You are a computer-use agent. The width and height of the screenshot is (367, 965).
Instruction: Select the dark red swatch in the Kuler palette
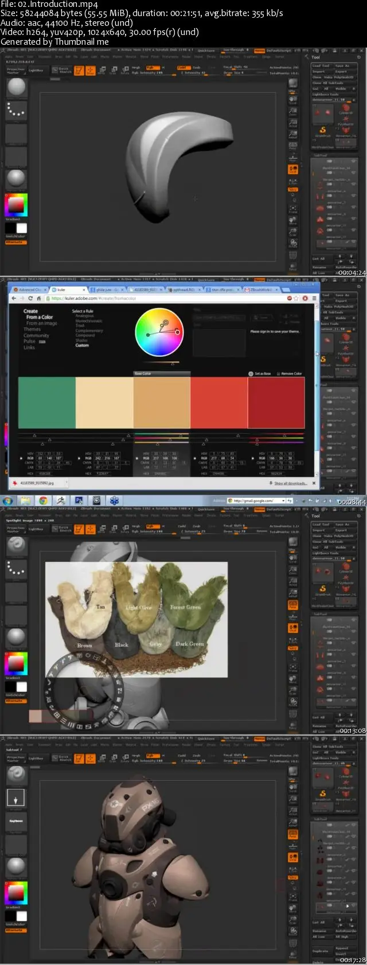pos(276,402)
